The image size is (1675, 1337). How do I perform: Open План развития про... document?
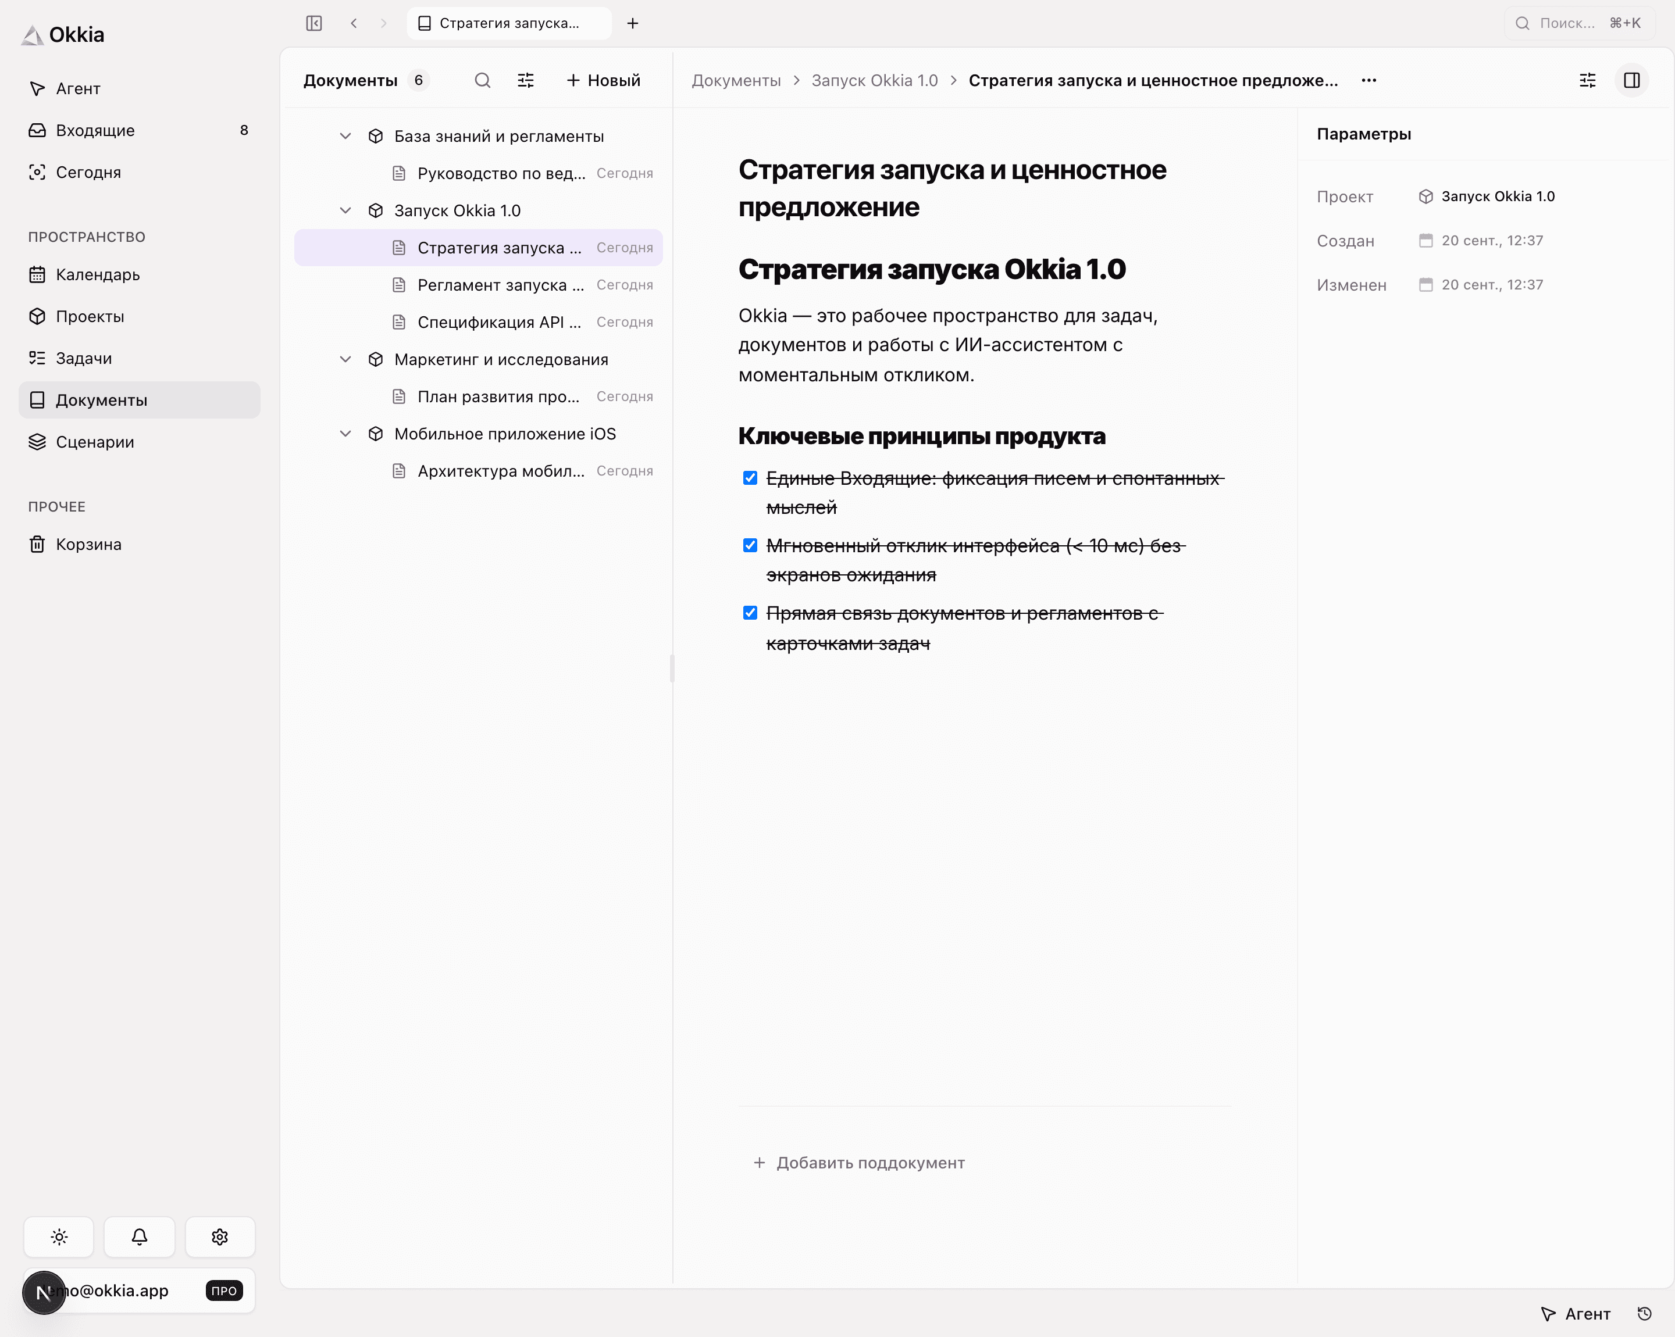[478, 398]
